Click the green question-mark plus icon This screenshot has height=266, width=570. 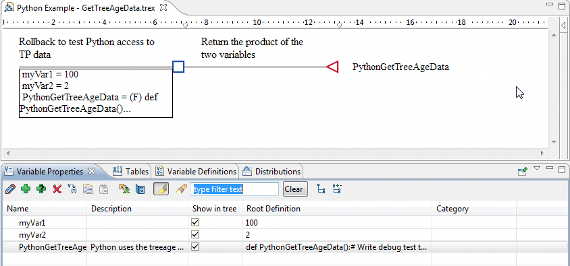coord(41,189)
